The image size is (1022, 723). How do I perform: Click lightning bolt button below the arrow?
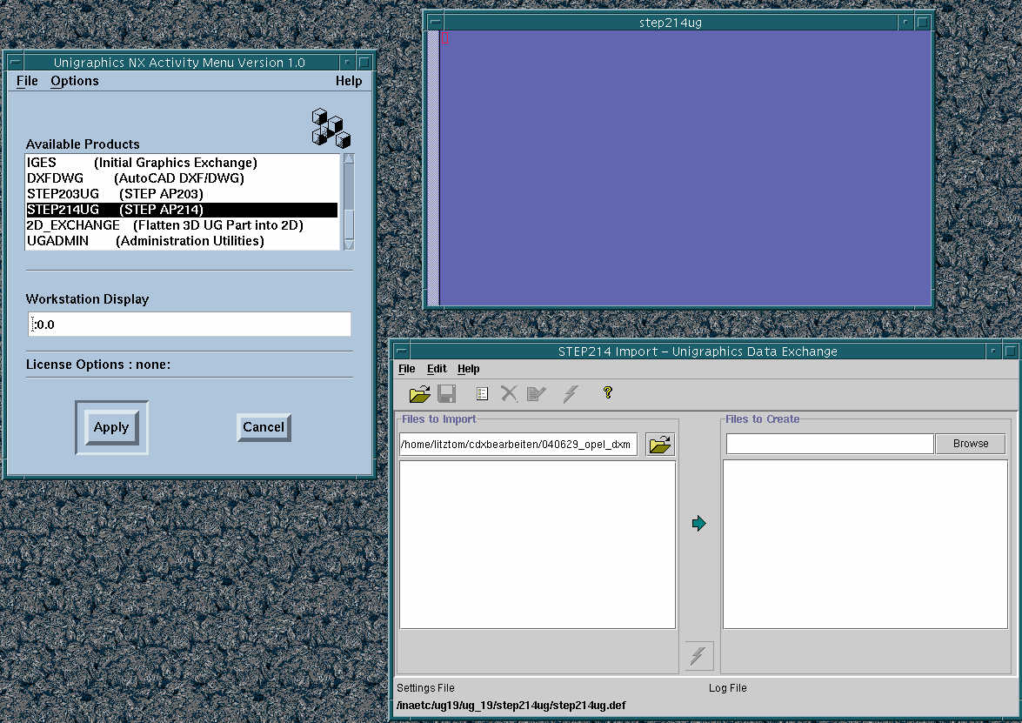tap(698, 655)
